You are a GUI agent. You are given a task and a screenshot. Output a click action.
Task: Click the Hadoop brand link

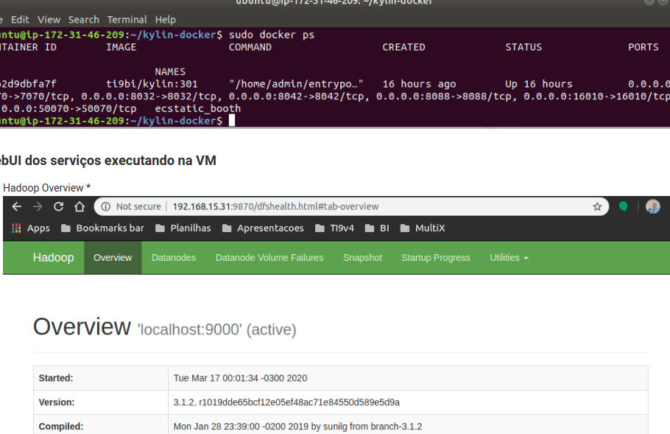[54, 257]
